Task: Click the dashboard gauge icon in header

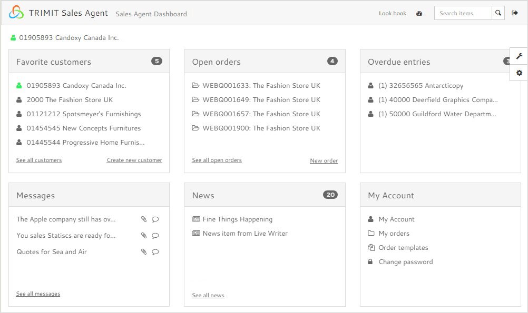Action: pyautogui.click(x=419, y=14)
